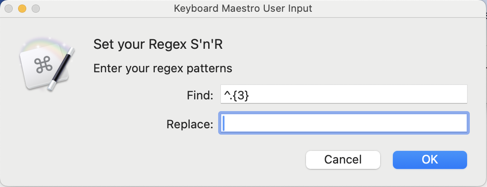Click the "Find:" label
487x187 pixels.
click(200, 95)
